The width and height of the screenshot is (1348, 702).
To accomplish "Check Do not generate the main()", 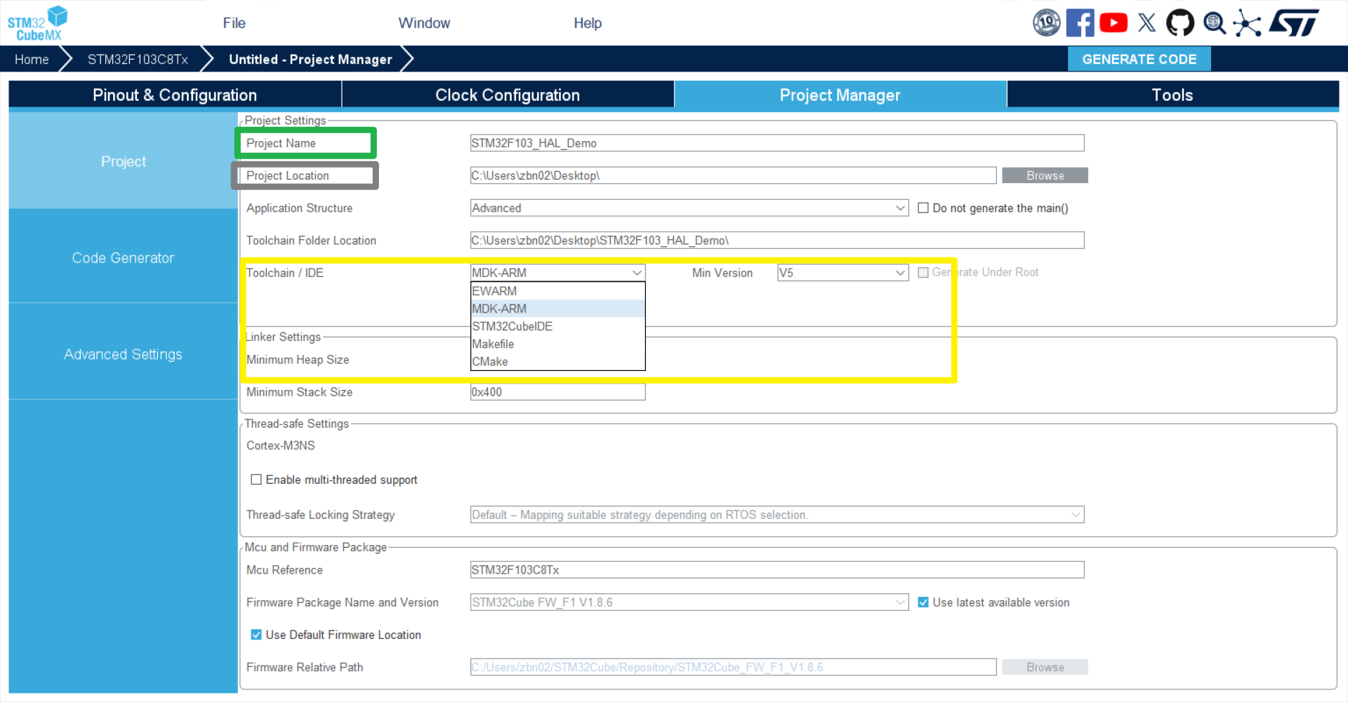I will 923,208.
